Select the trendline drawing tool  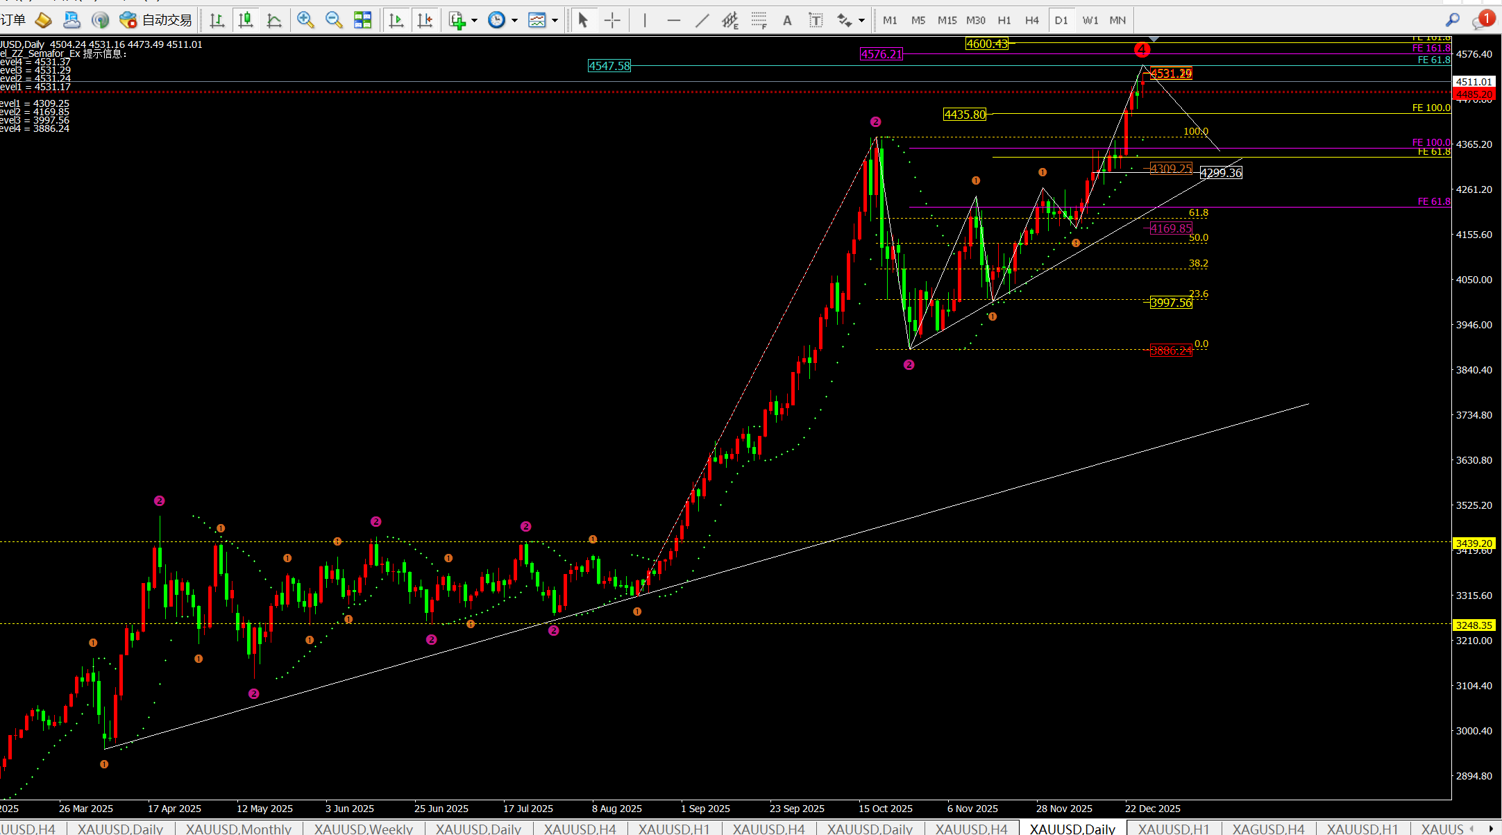(x=702, y=20)
